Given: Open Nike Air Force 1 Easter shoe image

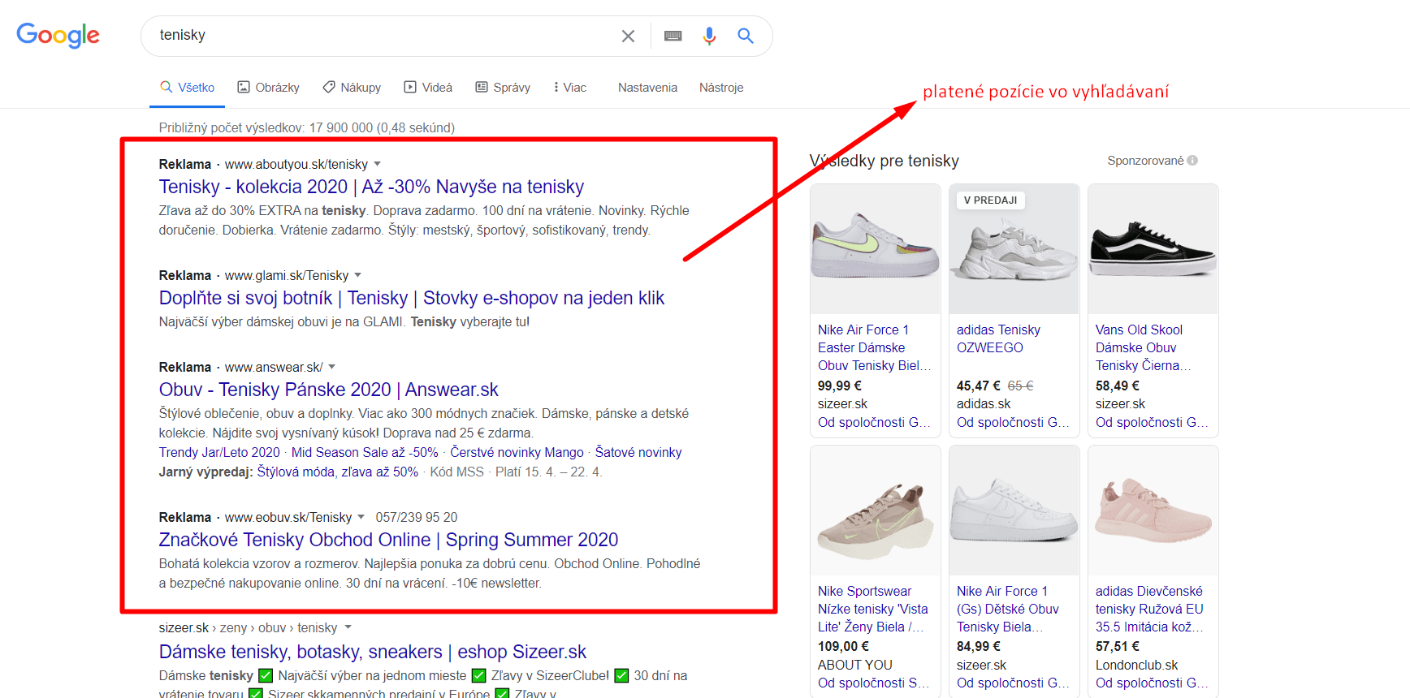Looking at the screenshot, I should click(876, 249).
